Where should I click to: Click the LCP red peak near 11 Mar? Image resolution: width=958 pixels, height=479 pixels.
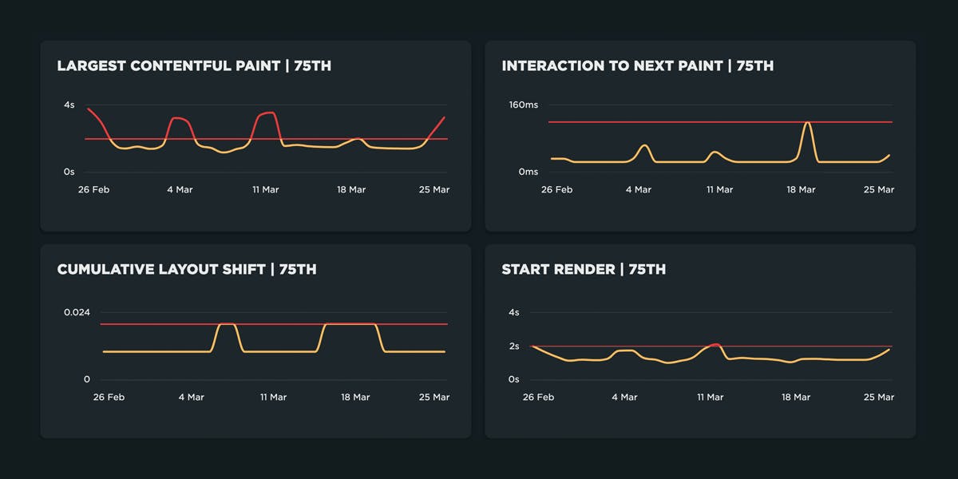[x=268, y=113]
